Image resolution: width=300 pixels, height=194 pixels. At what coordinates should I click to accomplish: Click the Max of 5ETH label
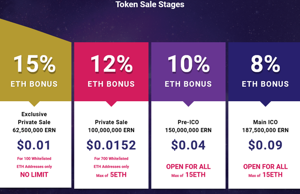pyautogui.click(x=111, y=175)
